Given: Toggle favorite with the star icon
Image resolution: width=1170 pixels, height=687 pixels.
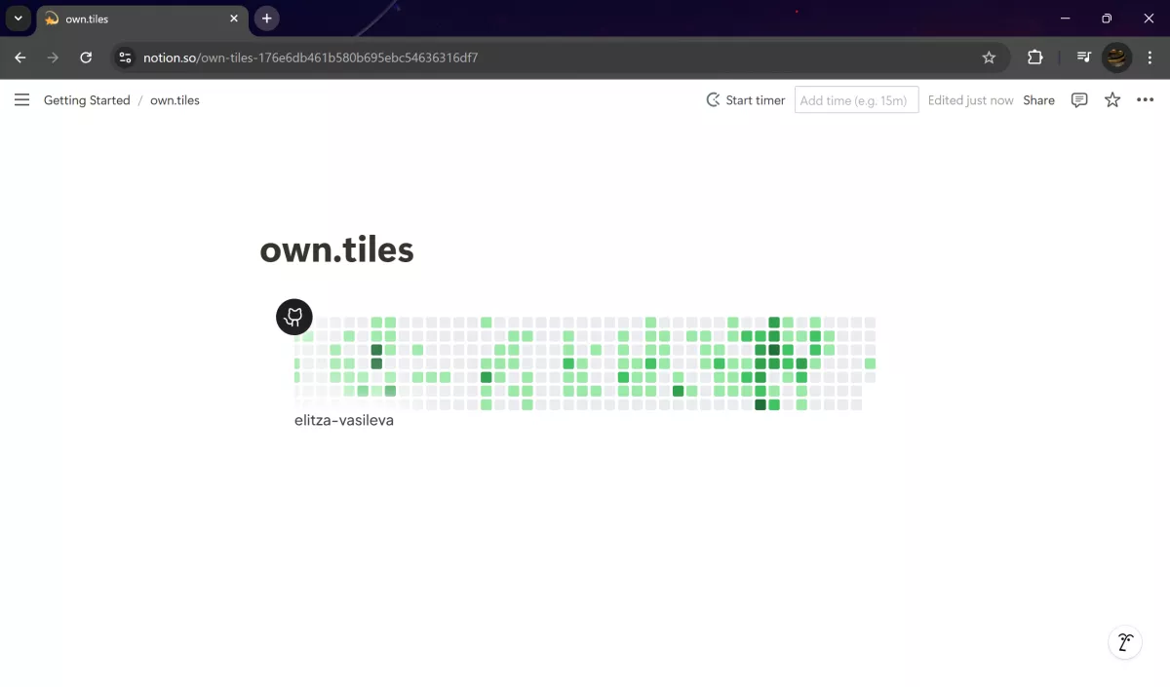Looking at the screenshot, I should 1112,99.
